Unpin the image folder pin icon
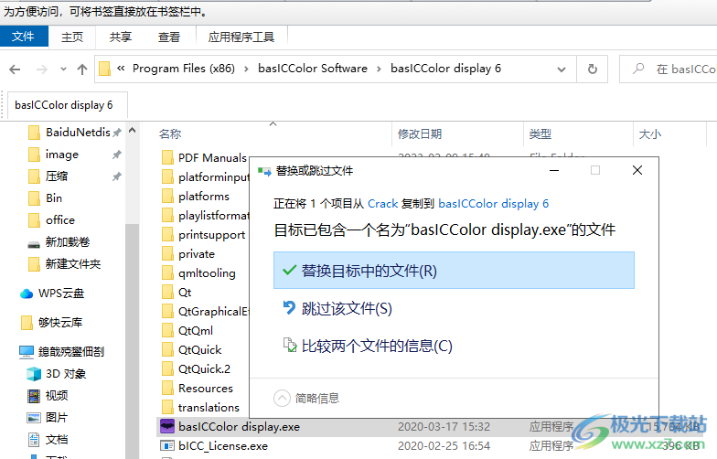717x459 pixels. coord(117,155)
